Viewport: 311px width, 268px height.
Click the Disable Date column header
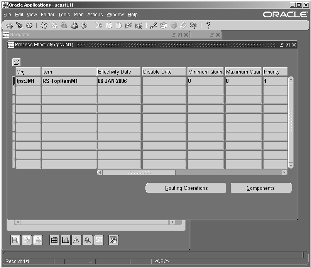pyautogui.click(x=164, y=72)
